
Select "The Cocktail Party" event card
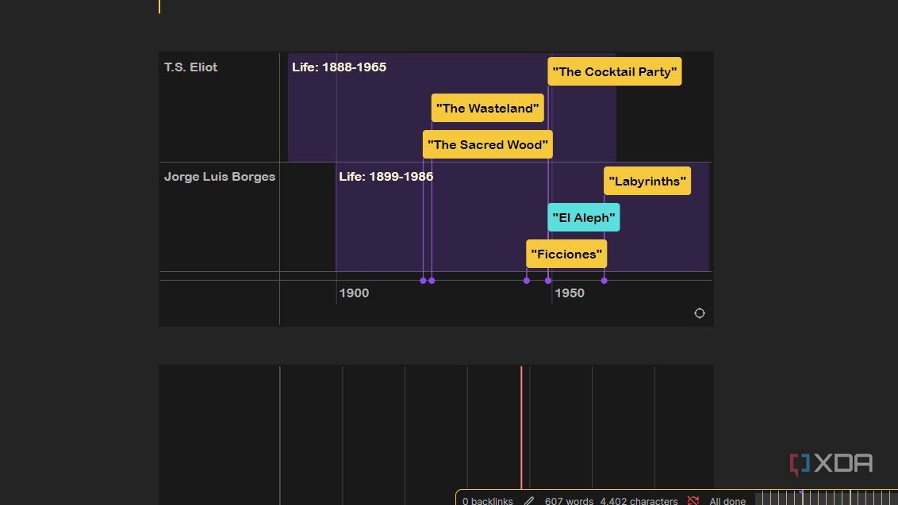[615, 71]
